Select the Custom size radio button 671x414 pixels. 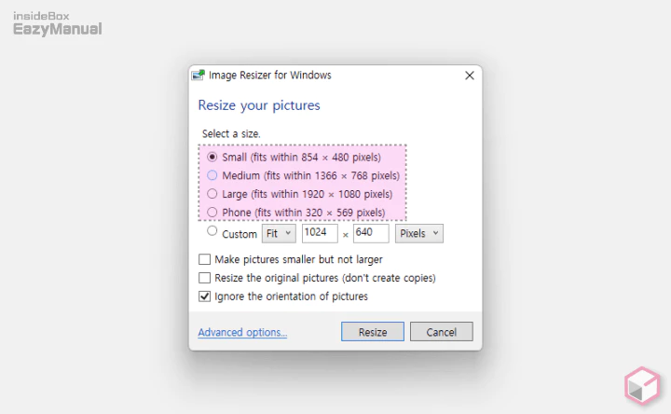pos(212,231)
